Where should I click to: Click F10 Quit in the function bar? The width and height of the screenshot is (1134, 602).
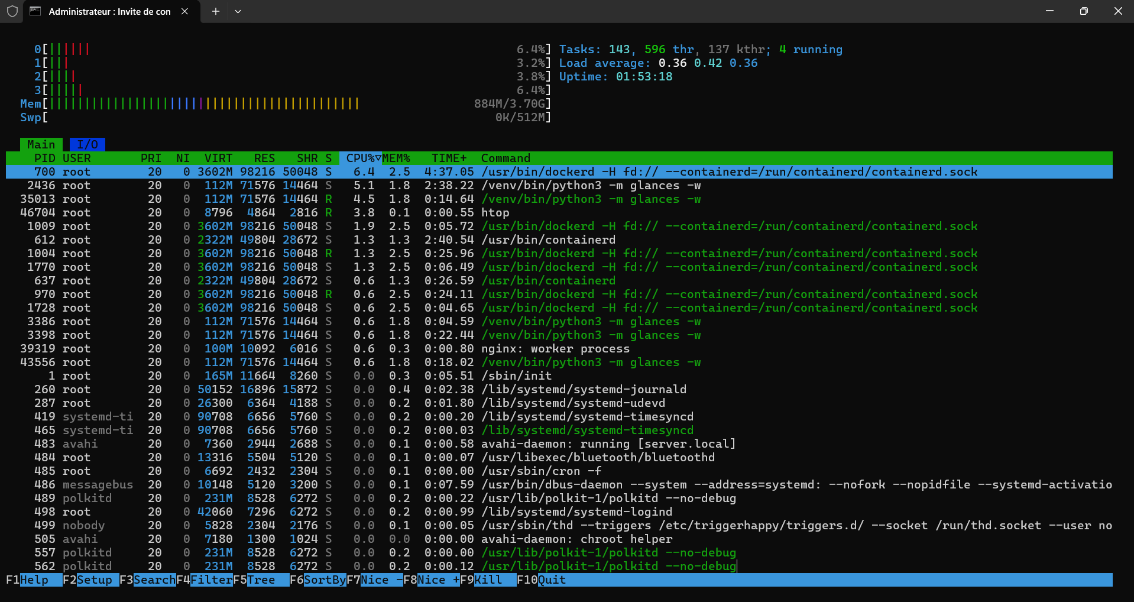click(542, 580)
